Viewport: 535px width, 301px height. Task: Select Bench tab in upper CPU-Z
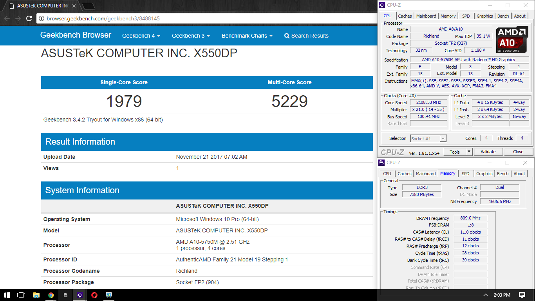tap(503, 16)
